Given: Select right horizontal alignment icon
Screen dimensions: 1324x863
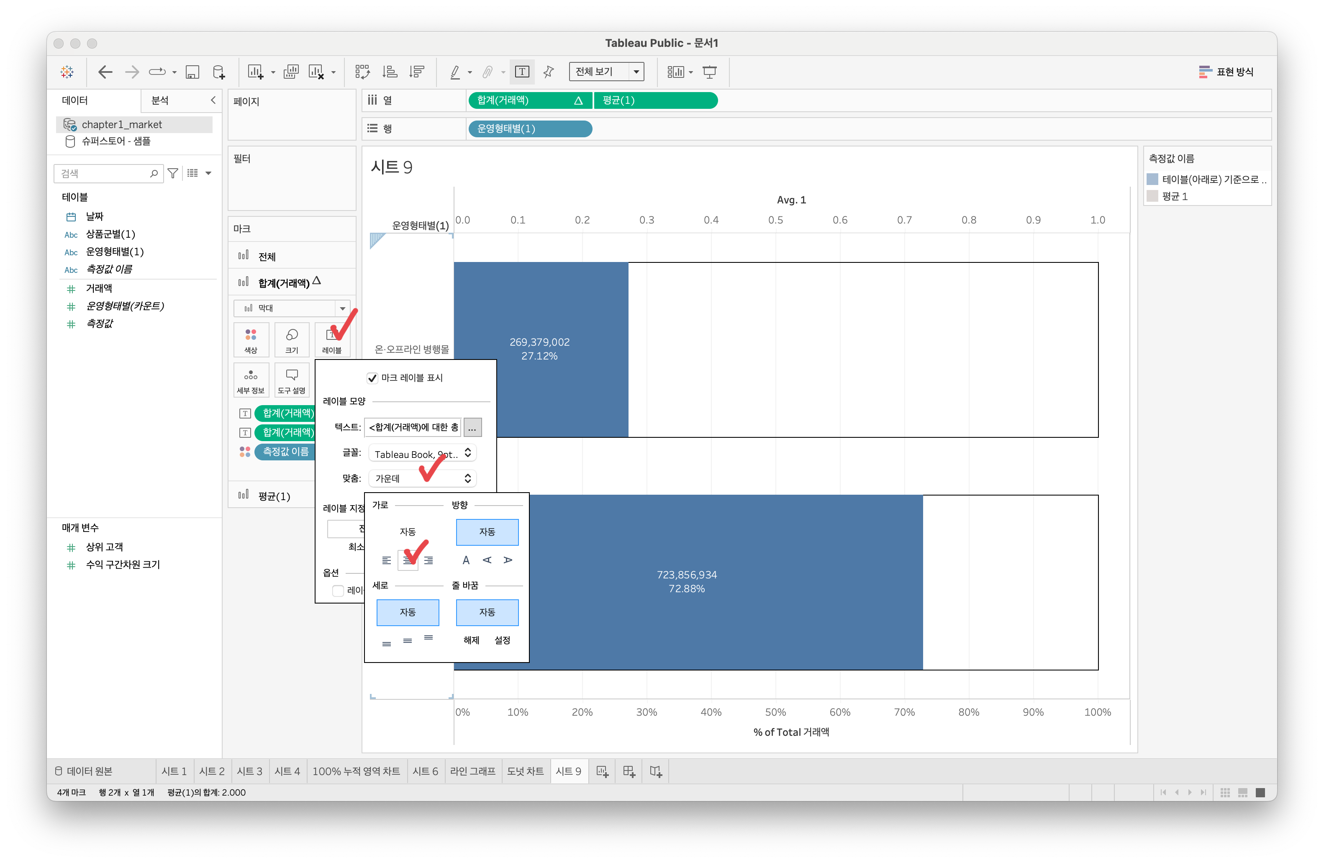Looking at the screenshot, I should pyautogui.click(x=429, y=560).
